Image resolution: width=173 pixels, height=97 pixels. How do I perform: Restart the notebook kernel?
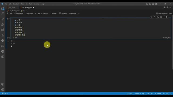pyautogui.click(x=53, y=13)
